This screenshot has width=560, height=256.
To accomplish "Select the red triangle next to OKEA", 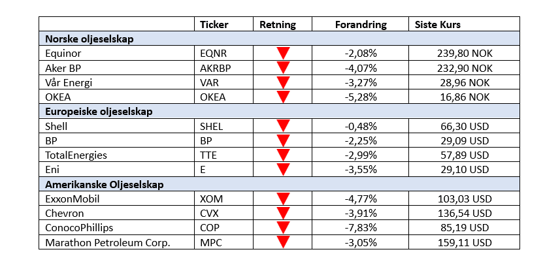I will pyautogui.click(x=283, y=97).
